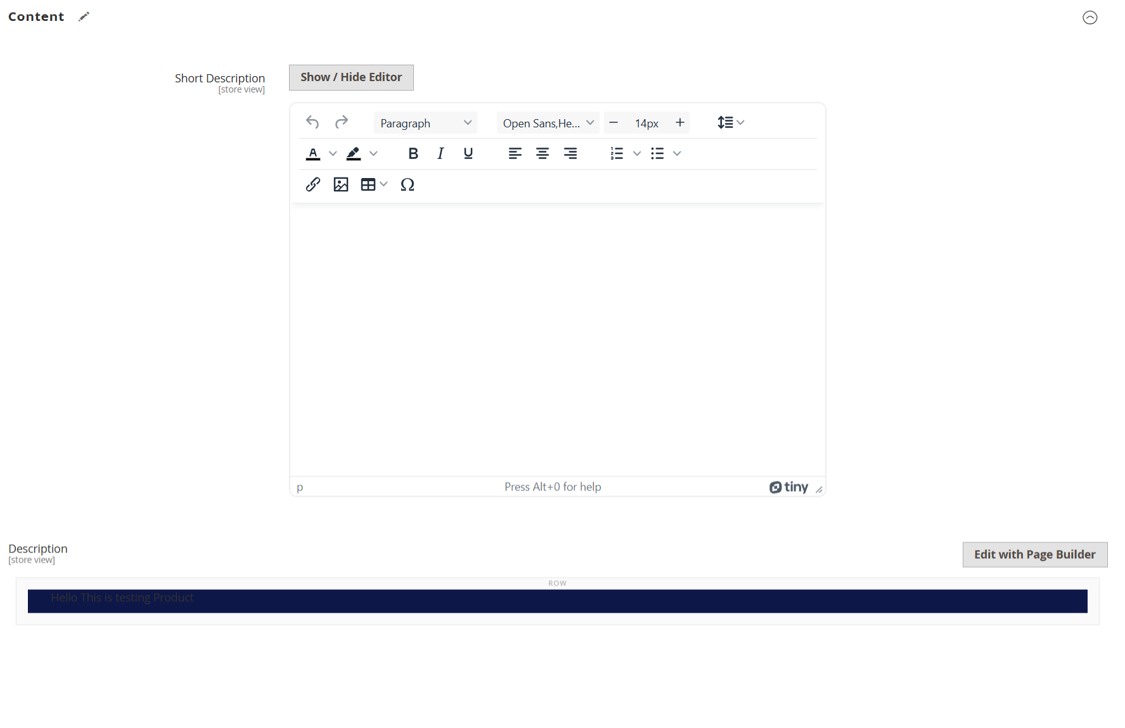
Task: Click Edit with Page Builder button
Action: coord(1034,554)
